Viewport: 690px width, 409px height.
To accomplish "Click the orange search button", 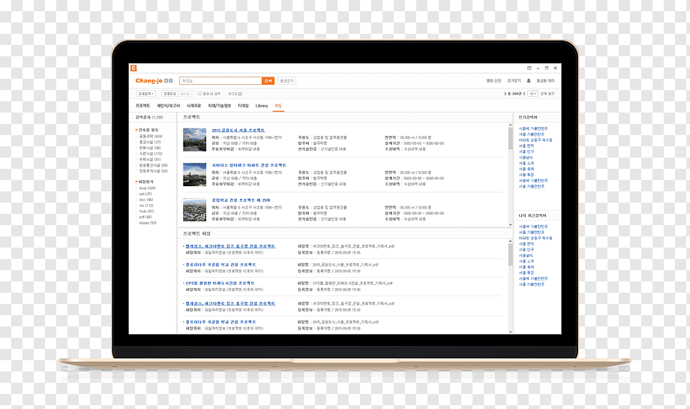I will [x=268, y=81].
